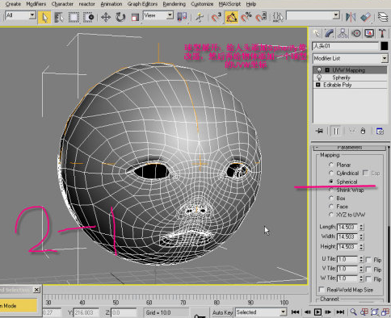Toggle Spinner Snap icon
Image resolution: width=391 pixels, height=318 pixels.
[261, 18]
